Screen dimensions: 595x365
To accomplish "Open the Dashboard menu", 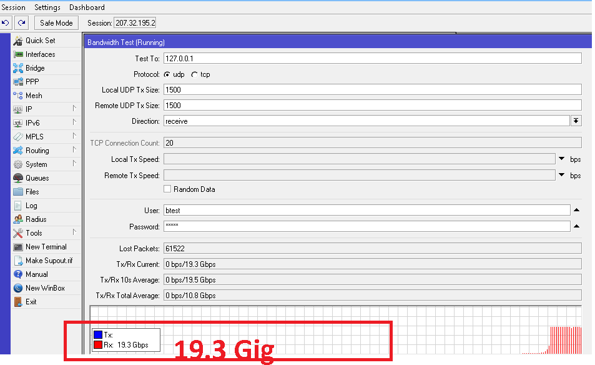I will [x=86, y=7].
